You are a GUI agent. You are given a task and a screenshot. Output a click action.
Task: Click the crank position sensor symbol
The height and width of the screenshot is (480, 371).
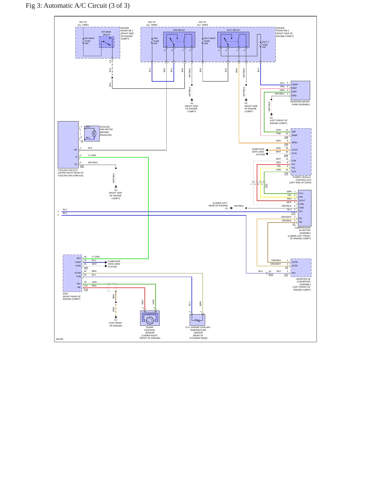[150, 318]
